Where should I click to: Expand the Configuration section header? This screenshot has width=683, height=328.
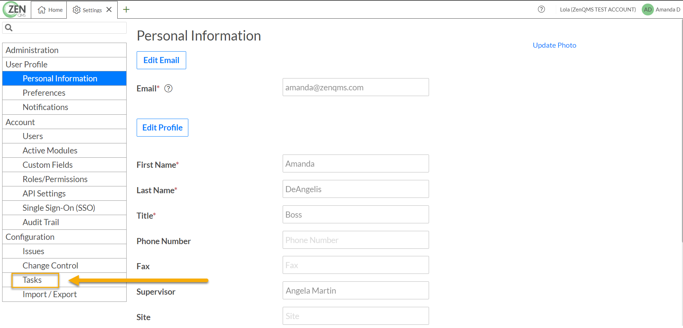[30, 237]
